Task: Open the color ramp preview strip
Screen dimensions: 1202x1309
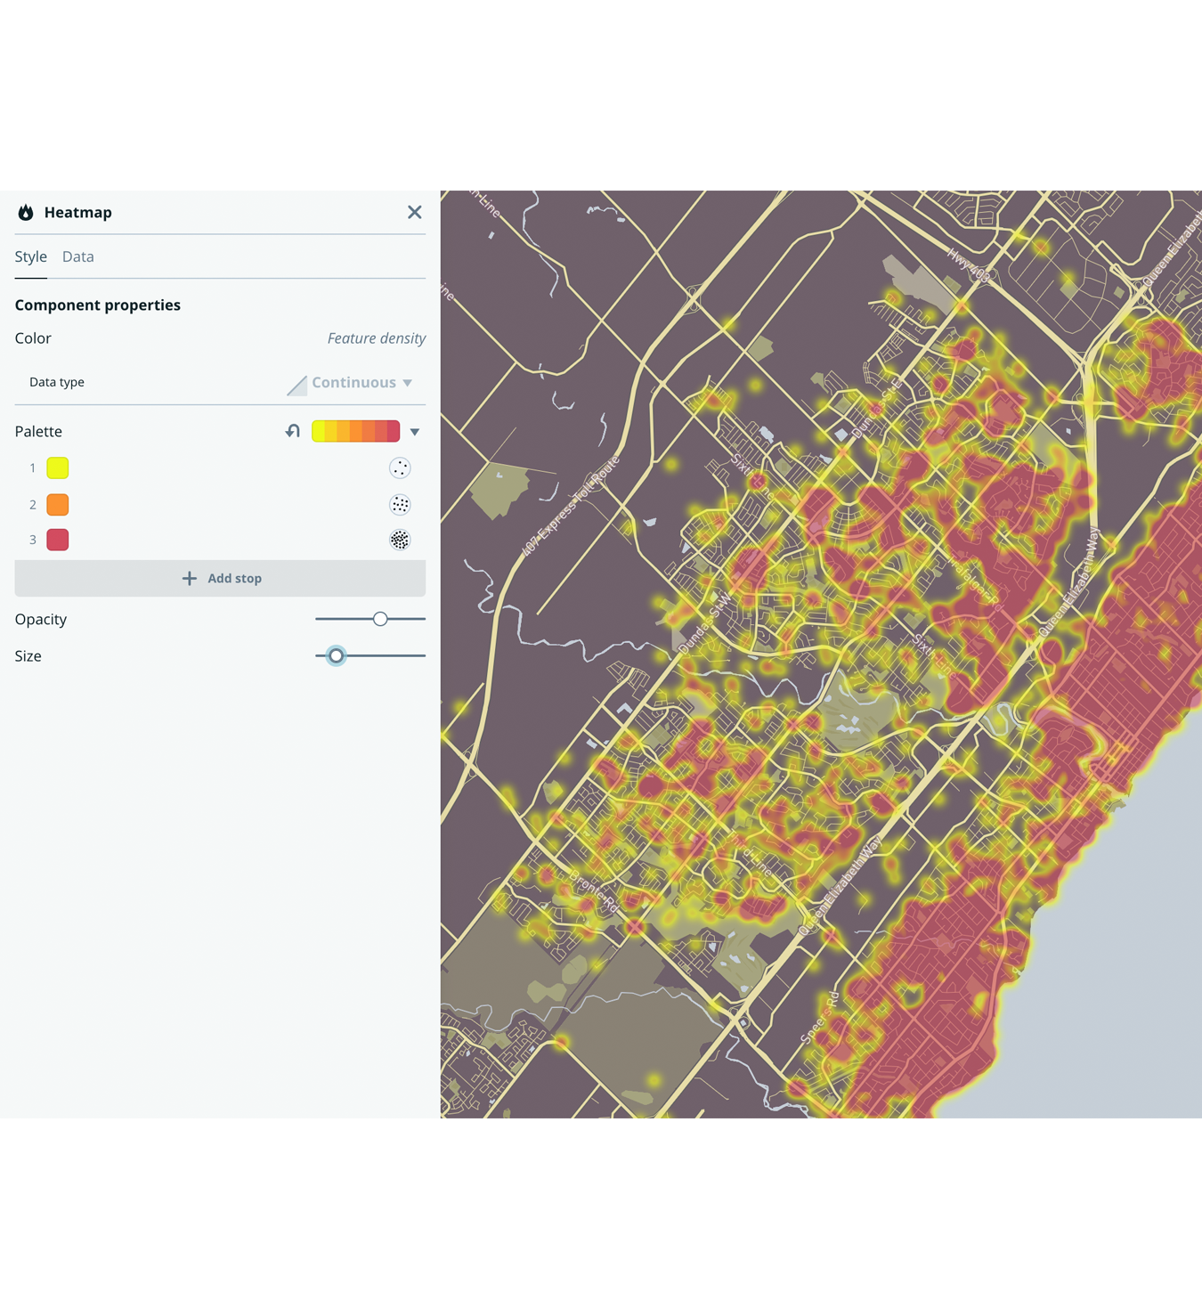Action: click(355, 431)
